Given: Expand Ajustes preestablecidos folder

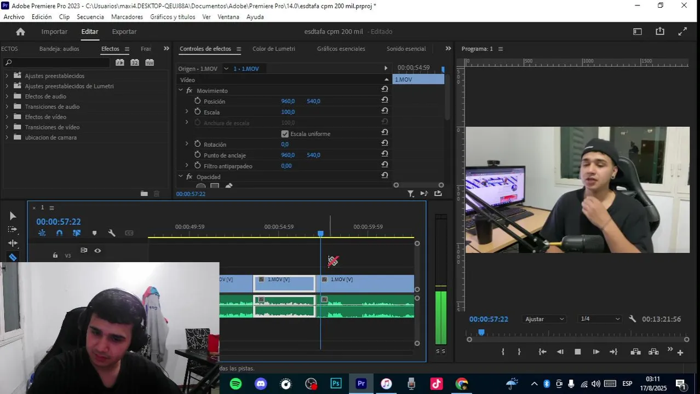Looking at the screenshot, I should [7, 76].
